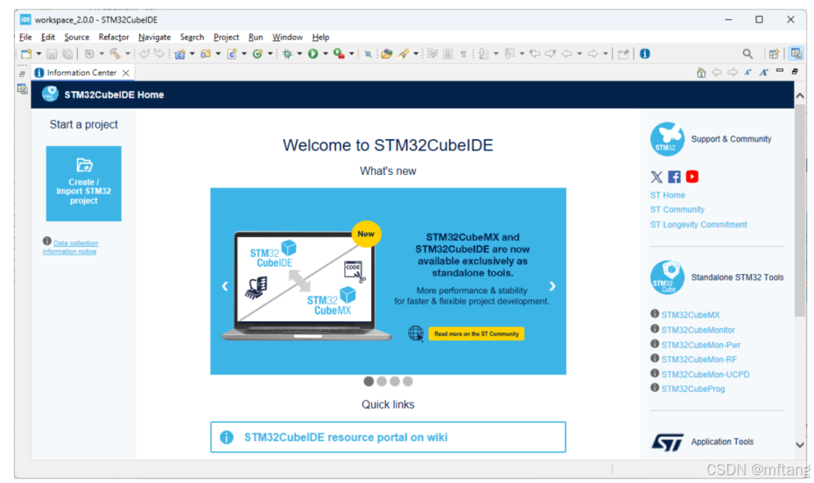This screenshot has height=483, width=814.
Task: Open the ST Community link
Action: (677, 210)
